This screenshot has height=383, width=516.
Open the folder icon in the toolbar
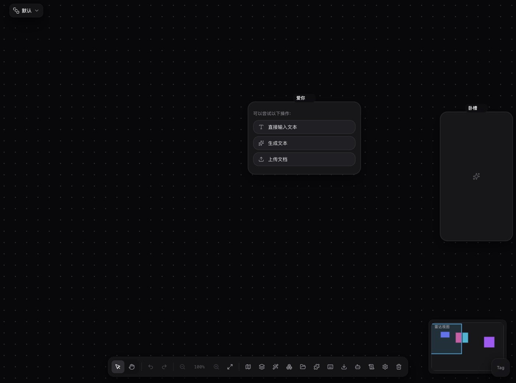coord(303,367)
